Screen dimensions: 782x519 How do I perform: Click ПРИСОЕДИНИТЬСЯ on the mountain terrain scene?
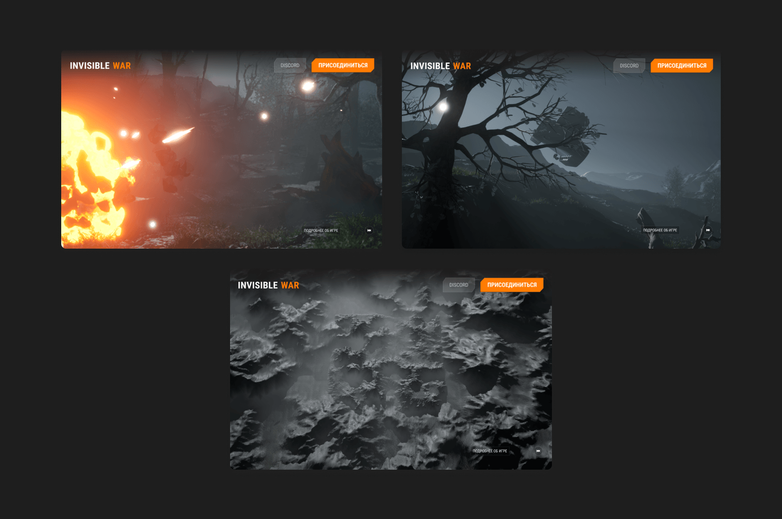512,285
